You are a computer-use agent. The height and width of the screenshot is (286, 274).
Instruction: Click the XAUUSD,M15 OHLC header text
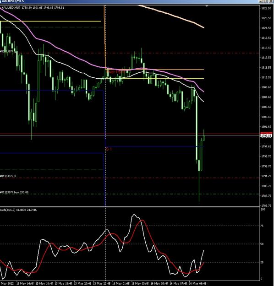coord(33,8)
